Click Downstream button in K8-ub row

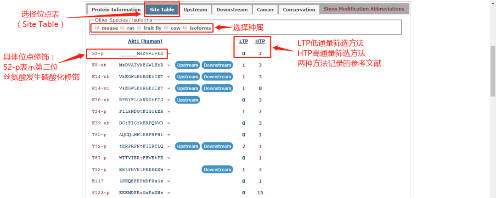pyautogui.click(x=217, y=65)
